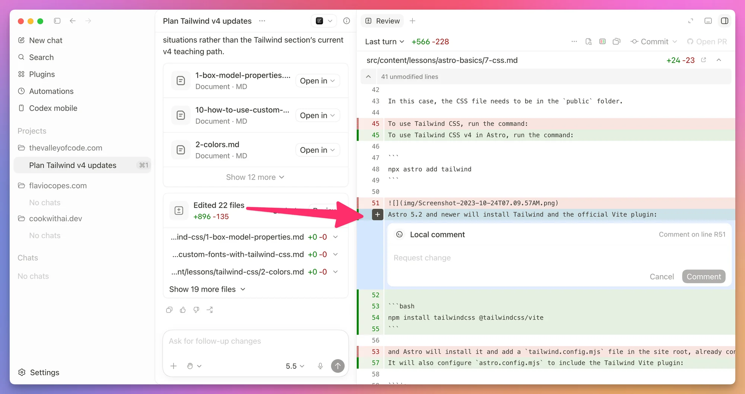Image resolution: width=745 pixels, height=394 pixels.
Task: Copy the response with the copy icon
Action: tap(169, 310)
